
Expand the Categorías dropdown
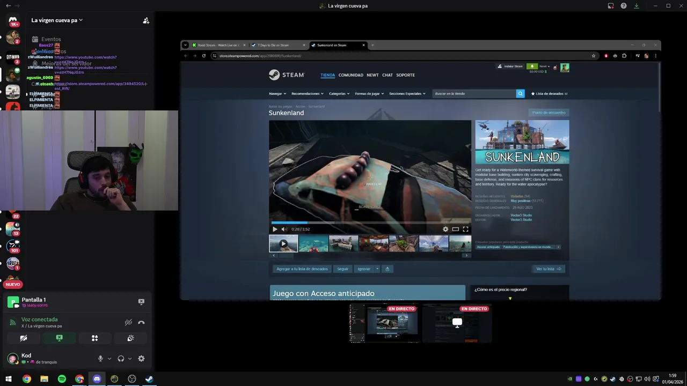coord(339,93)
